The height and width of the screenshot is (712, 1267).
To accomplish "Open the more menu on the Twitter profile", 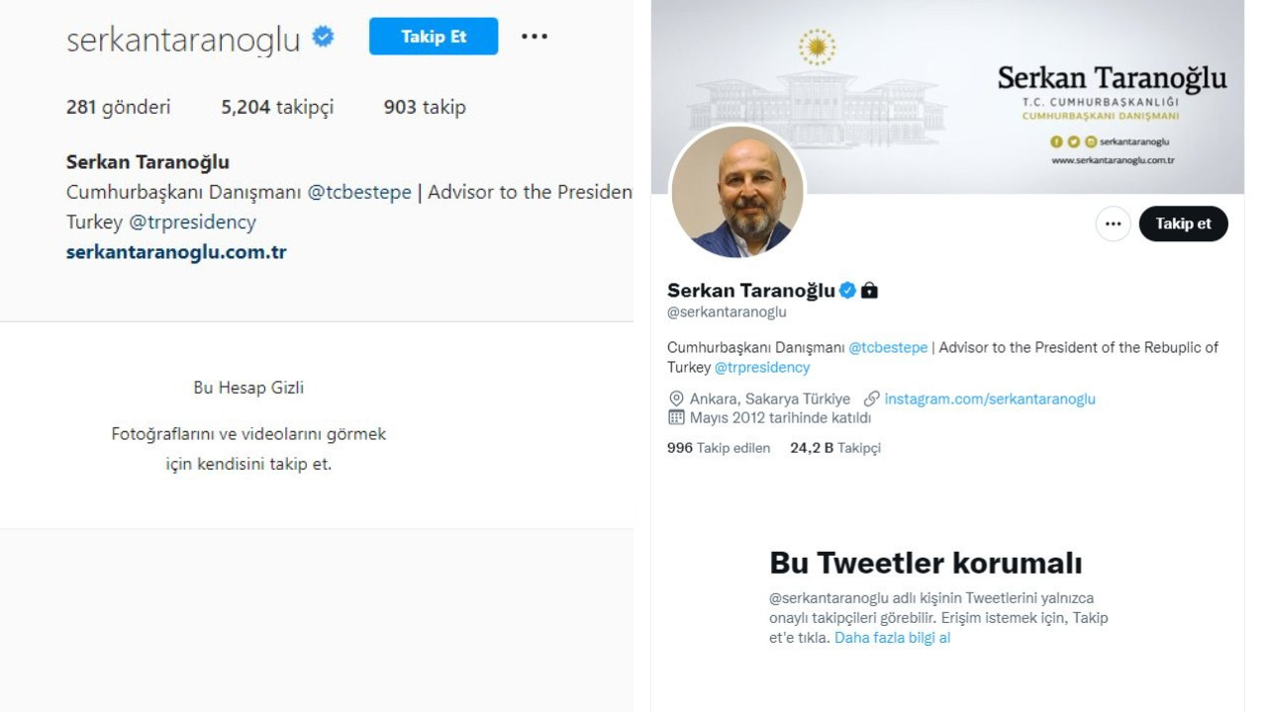I will point(1113,223).
